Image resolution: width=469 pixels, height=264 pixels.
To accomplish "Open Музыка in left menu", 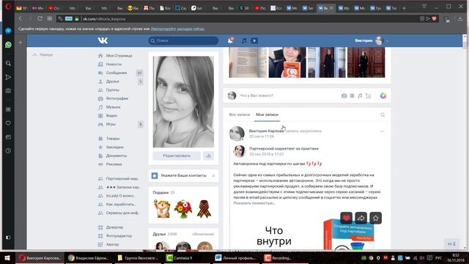I will click(x=113, y=107).
